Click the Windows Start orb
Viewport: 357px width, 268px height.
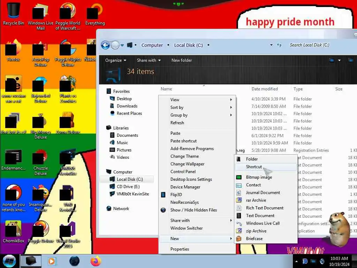click(9, 261)
